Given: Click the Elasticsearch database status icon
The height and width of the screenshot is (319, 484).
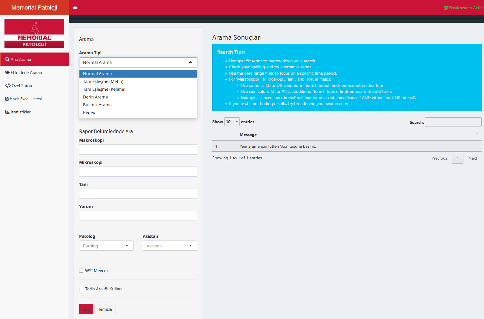Looking at the screenshot, I should (445, 8).
